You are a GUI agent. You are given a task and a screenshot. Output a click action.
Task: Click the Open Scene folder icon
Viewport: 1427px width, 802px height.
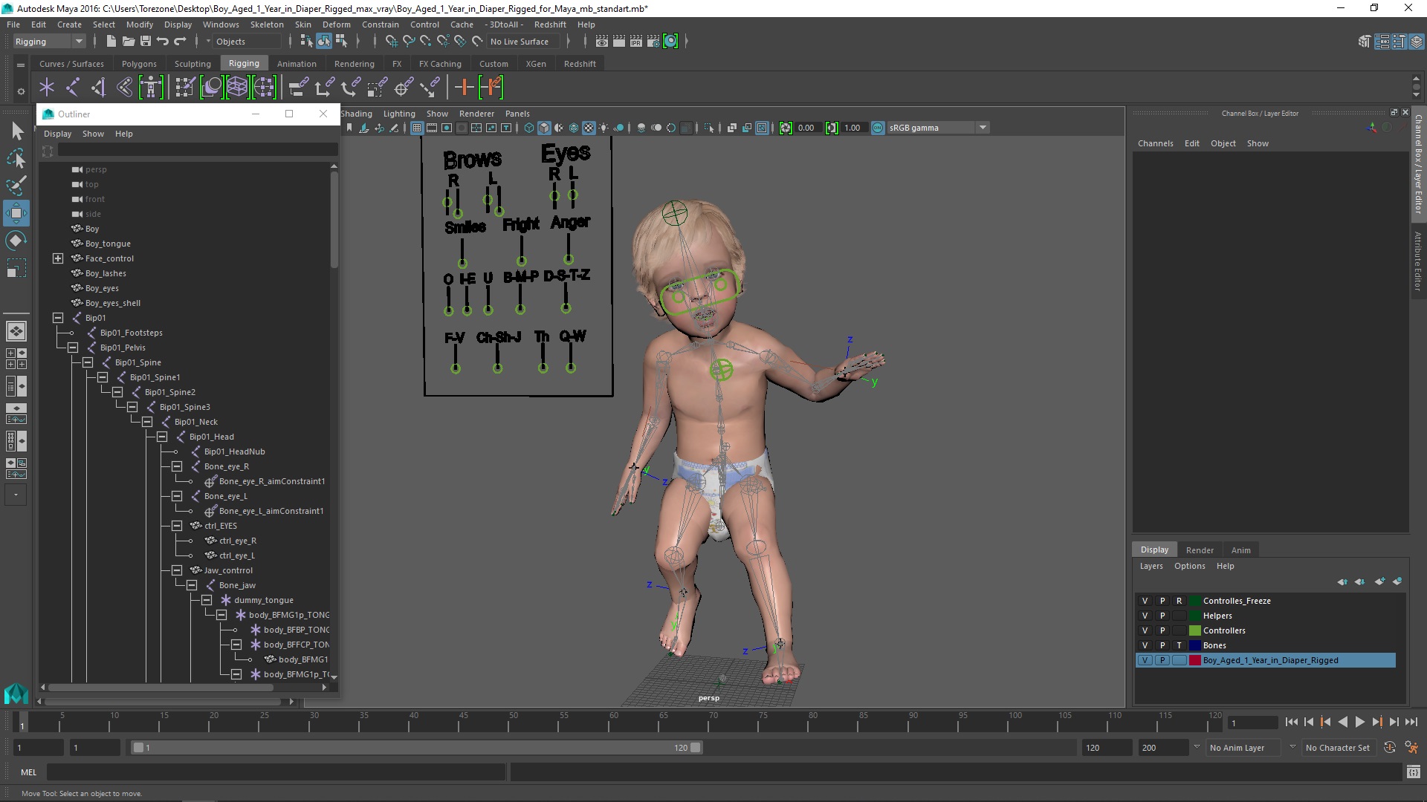[129, 42]
